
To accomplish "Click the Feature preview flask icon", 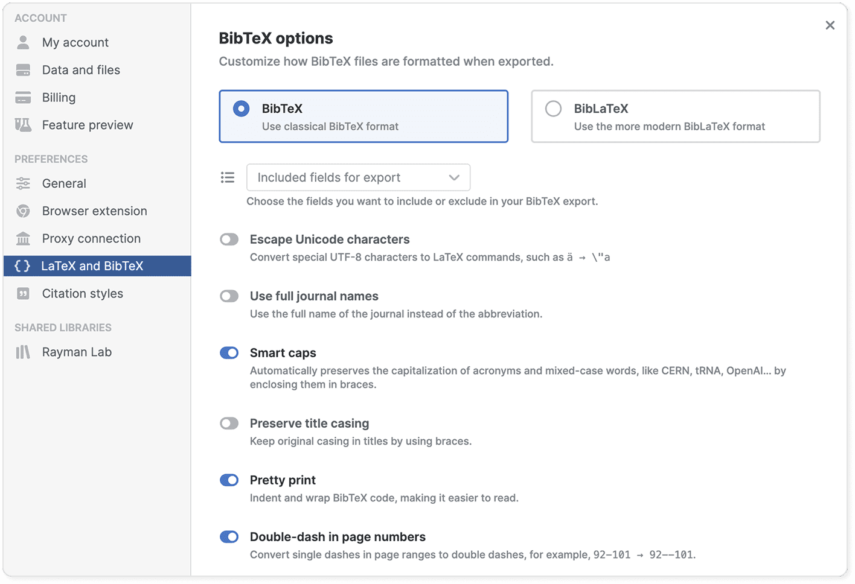I will coord(23,125).
